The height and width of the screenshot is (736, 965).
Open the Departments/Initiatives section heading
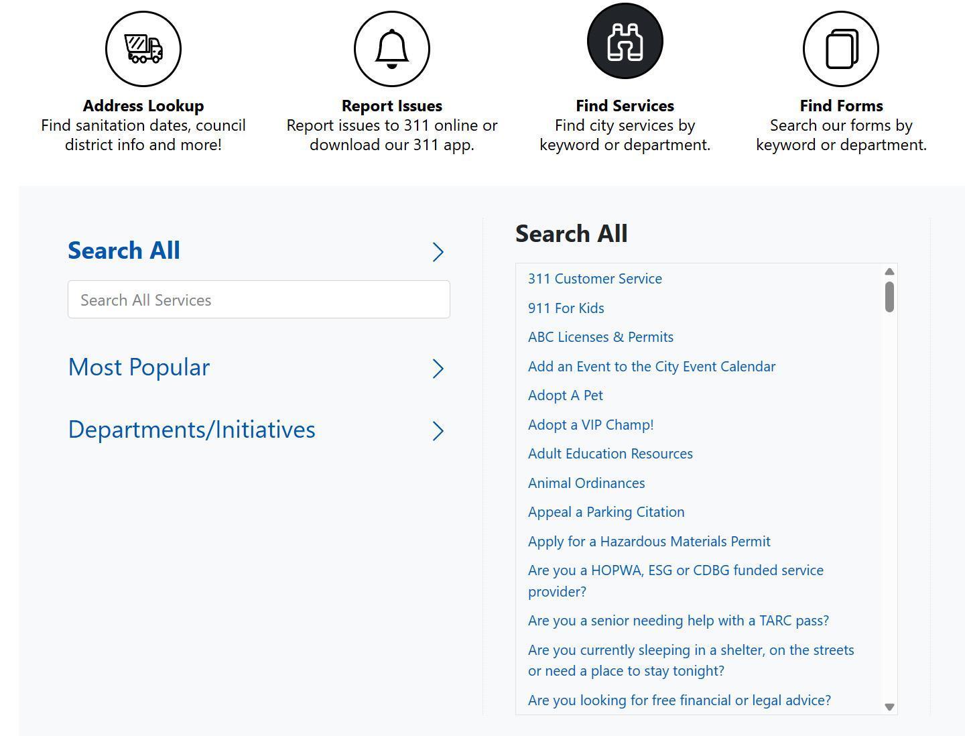click(192, 430)
